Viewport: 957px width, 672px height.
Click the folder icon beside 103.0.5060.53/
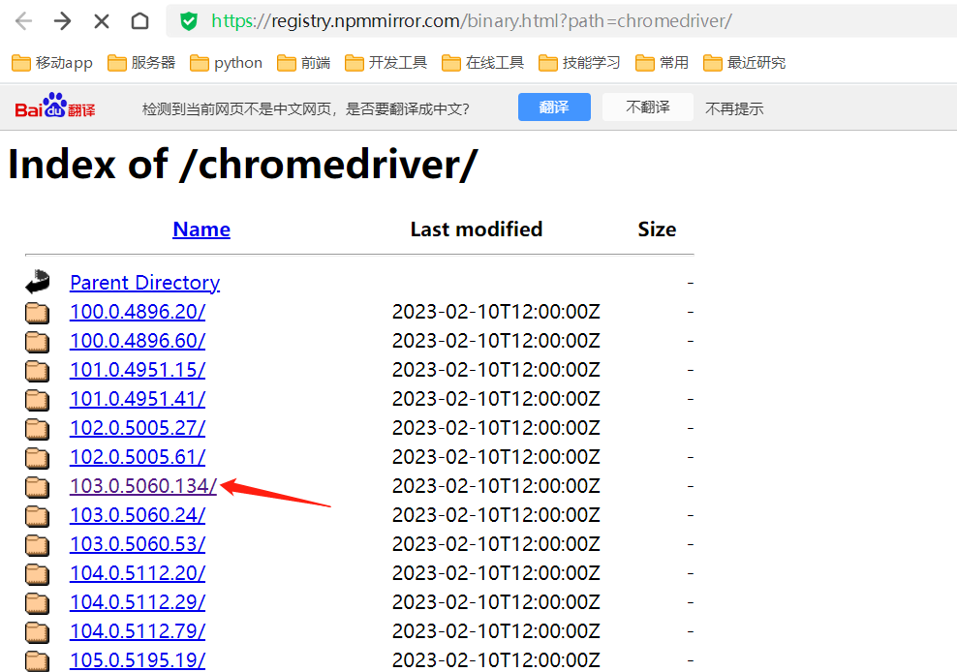tap(37, 544)
